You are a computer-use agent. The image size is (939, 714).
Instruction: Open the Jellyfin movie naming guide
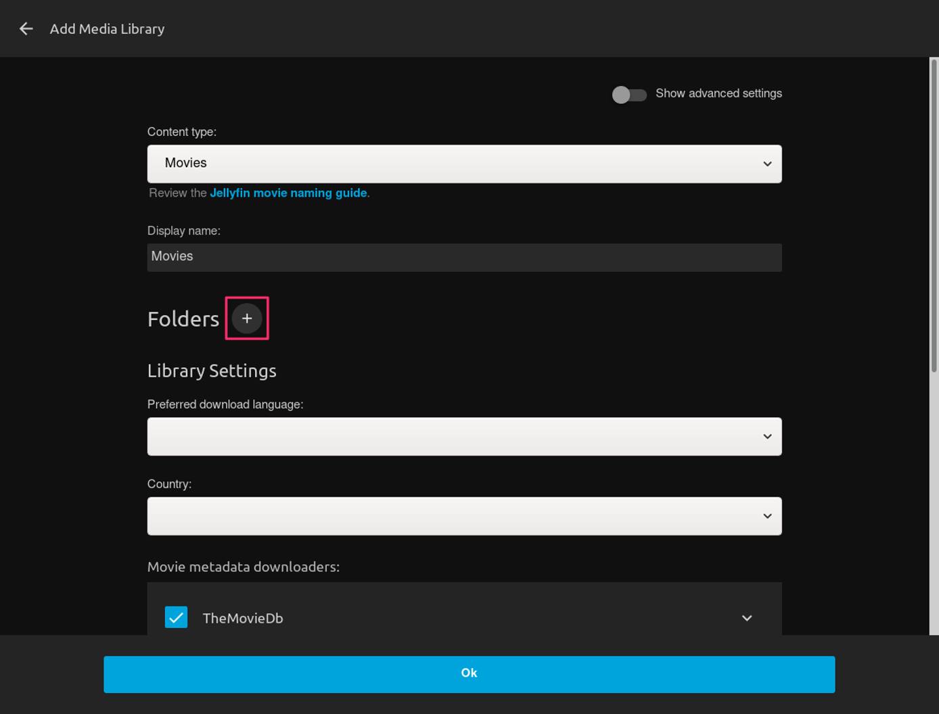(288, 193)
